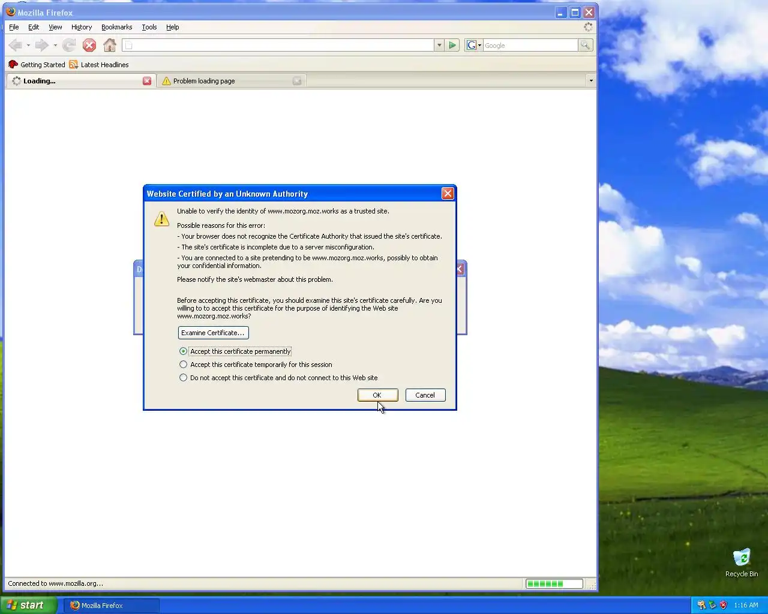Image resolution: width=768 pixels, height=614 pixels.
Task: Close the partially hidden dialog behind
Action: 460,269
